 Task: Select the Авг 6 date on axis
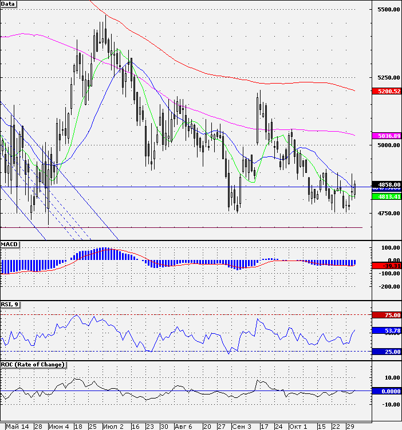183,427
